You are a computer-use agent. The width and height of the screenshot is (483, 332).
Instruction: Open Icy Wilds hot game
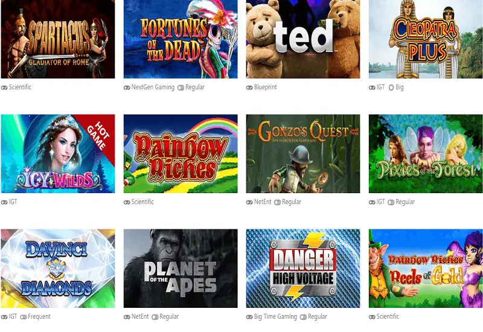(58, 154)
